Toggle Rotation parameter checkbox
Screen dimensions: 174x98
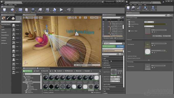129,22
